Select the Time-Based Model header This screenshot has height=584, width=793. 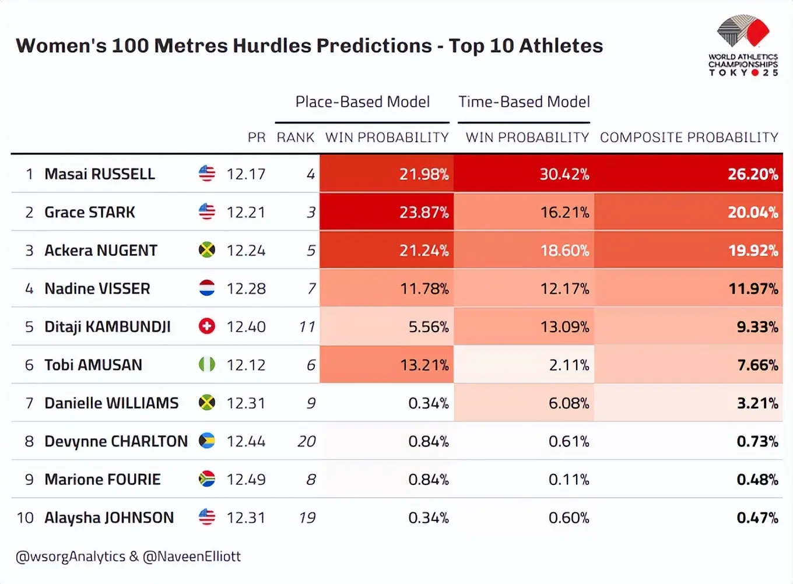point(524,102)
